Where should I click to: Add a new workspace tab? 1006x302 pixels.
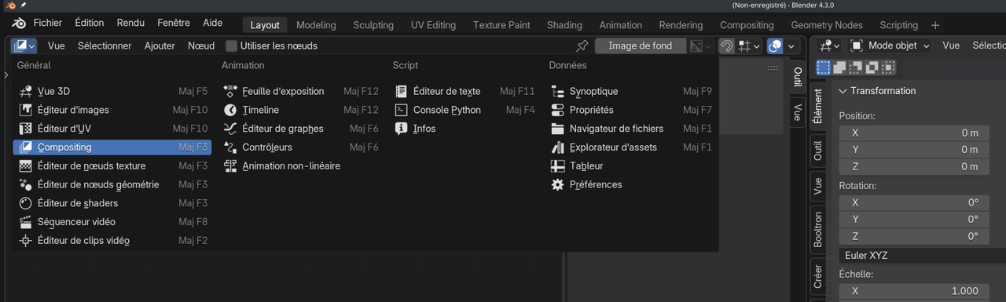coord(935,25)
